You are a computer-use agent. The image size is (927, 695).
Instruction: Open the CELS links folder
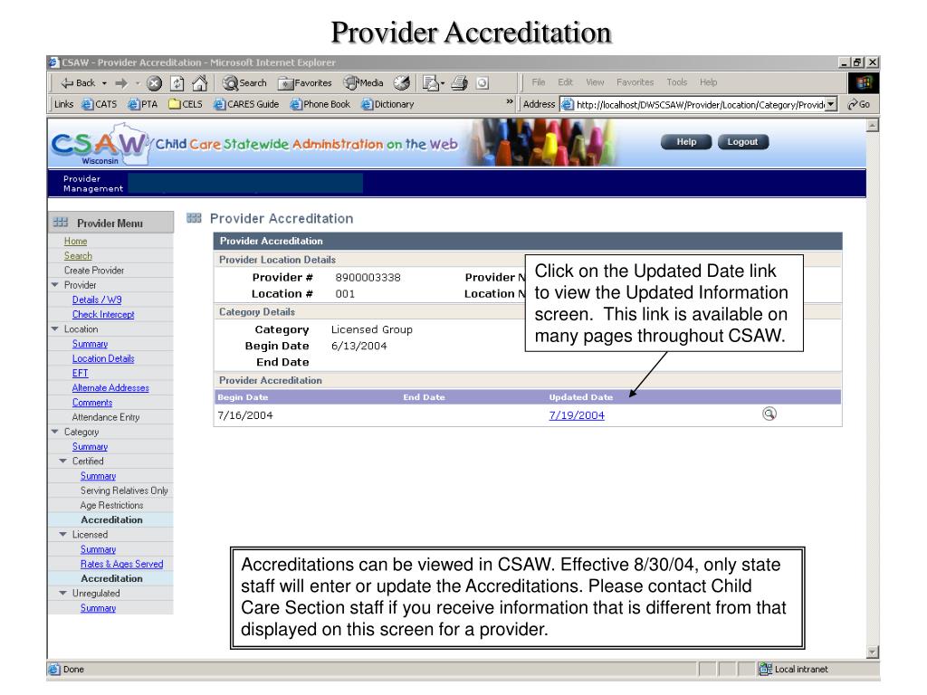point(186,105)
